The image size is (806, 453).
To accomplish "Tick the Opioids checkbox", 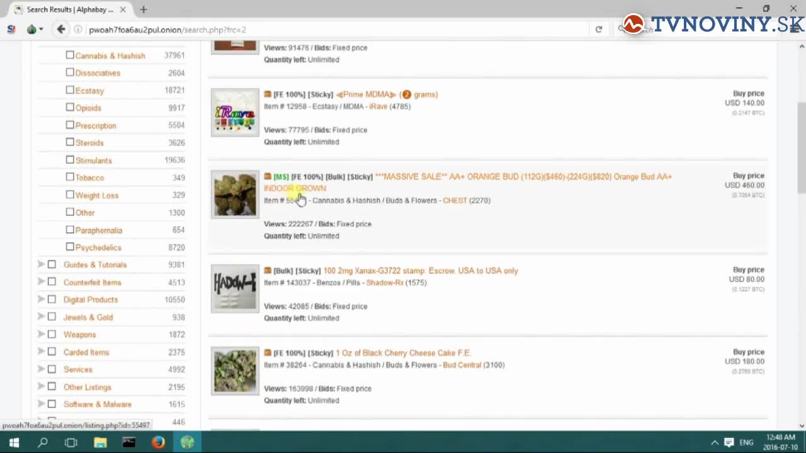I will (70, 108).
